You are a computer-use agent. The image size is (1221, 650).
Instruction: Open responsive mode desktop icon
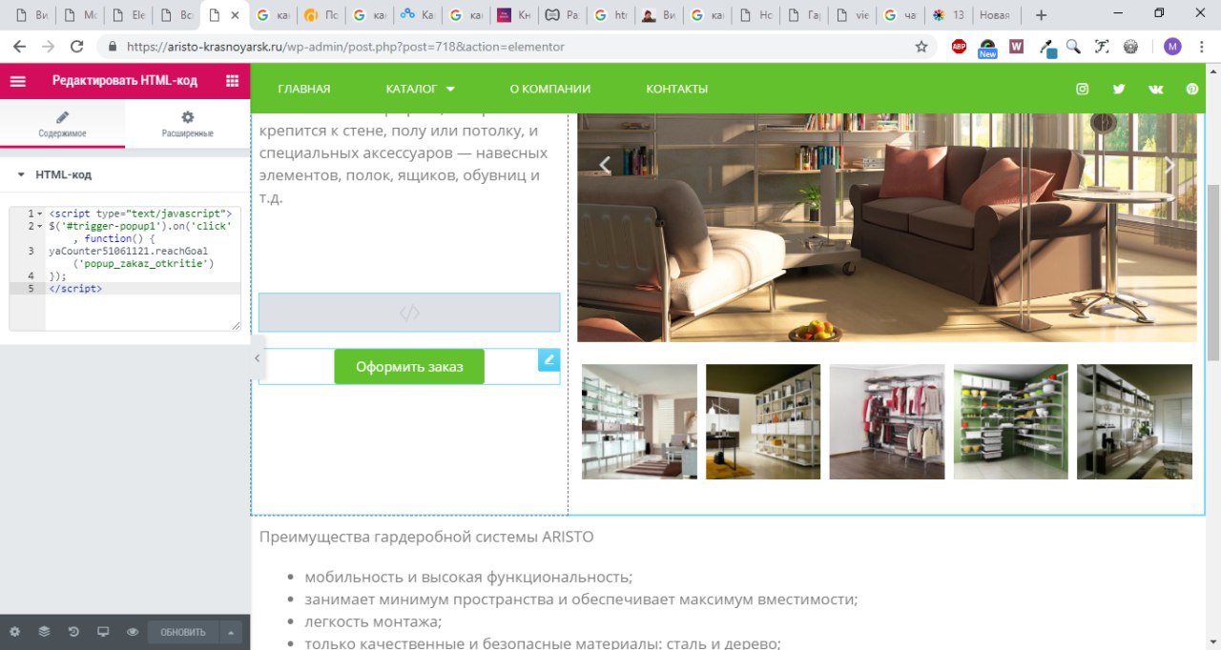(x=103, y=632)
